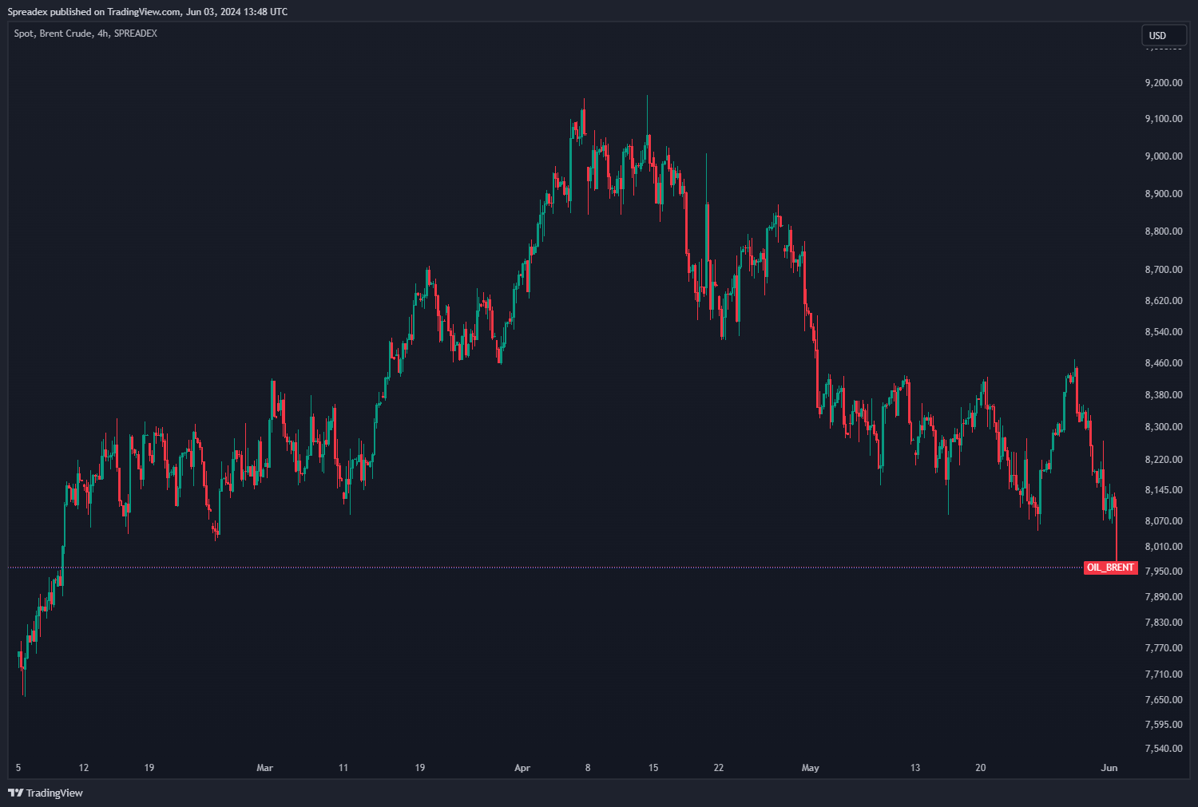The width and height of the screenshot is (1198, 807).
Task: Click the May date on time axis
Action: 810,768
